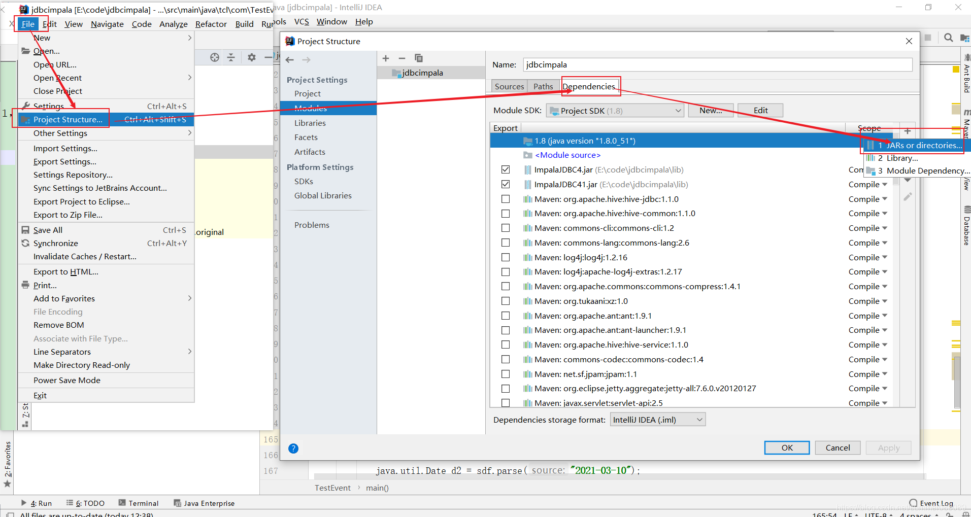This screenshot has width=971, height=517.
Task: Click OK in Project Structure dialog
Action: coord(787,447)
